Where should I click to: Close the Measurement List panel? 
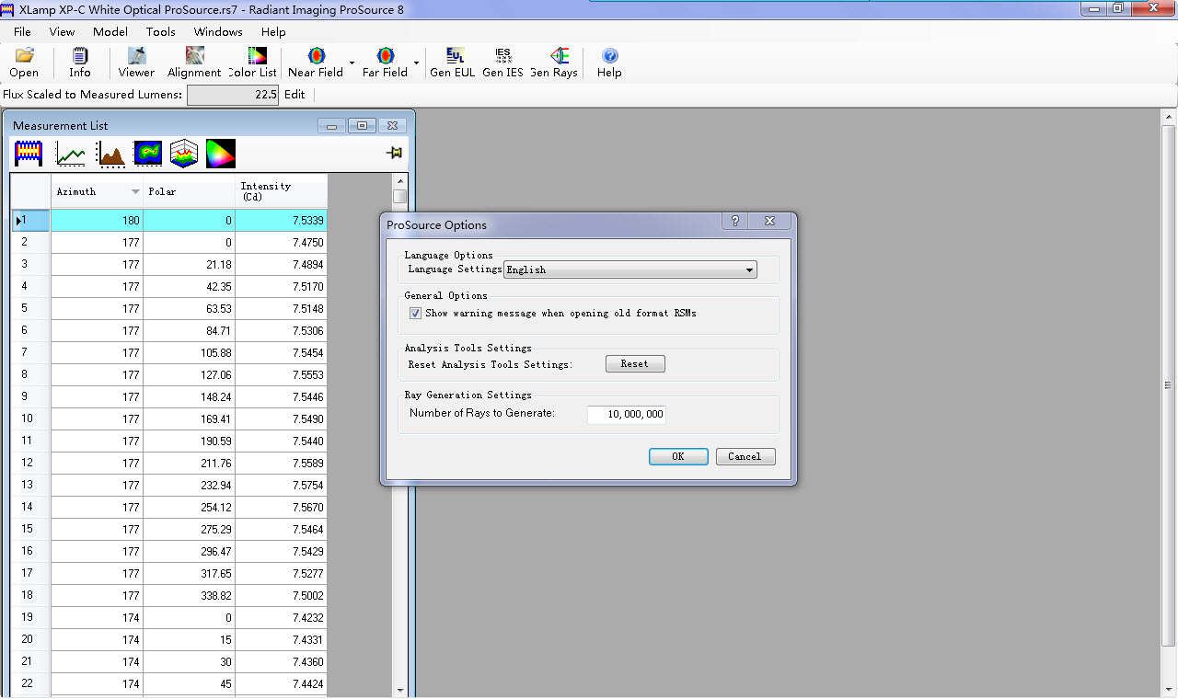click(x=392, y=126)
